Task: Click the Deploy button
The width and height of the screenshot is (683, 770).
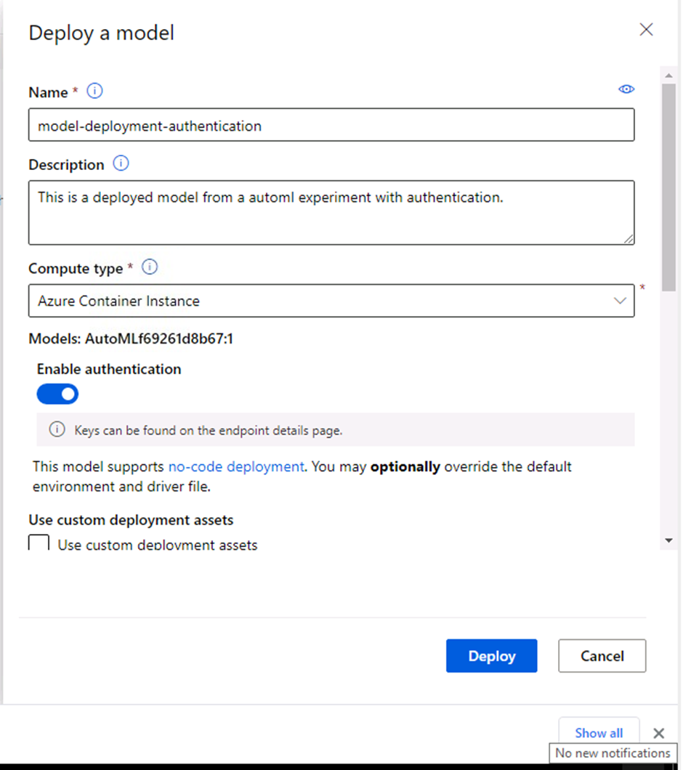Action: (x=491, y=655)
